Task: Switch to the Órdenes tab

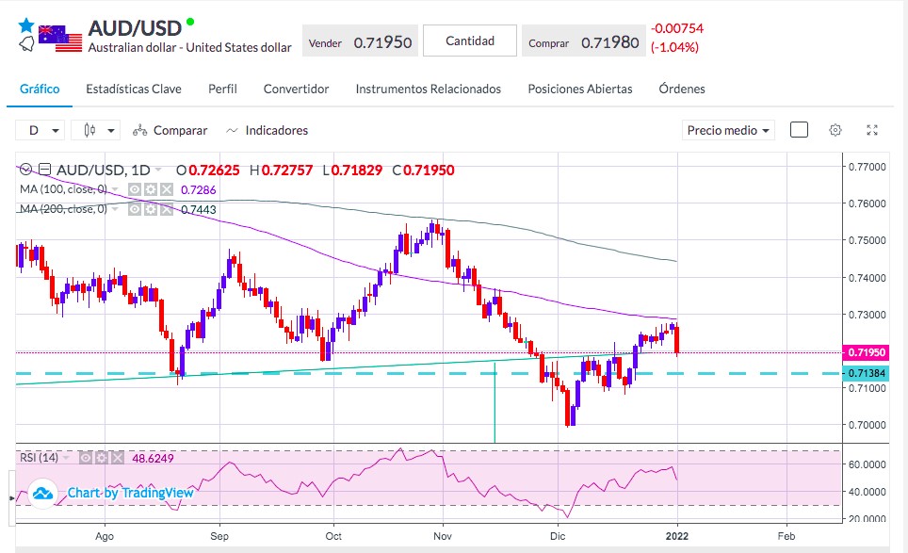Action: pos(682,89)
